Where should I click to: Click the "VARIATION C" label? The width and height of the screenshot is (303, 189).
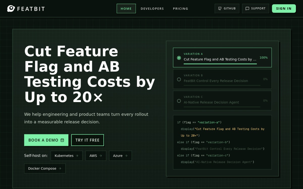(193, 97)
